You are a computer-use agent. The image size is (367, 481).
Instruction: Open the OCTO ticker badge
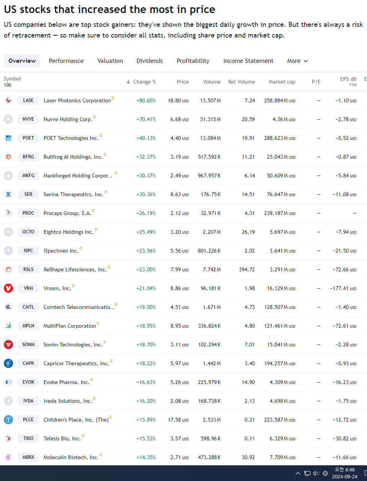pos(28,232)
